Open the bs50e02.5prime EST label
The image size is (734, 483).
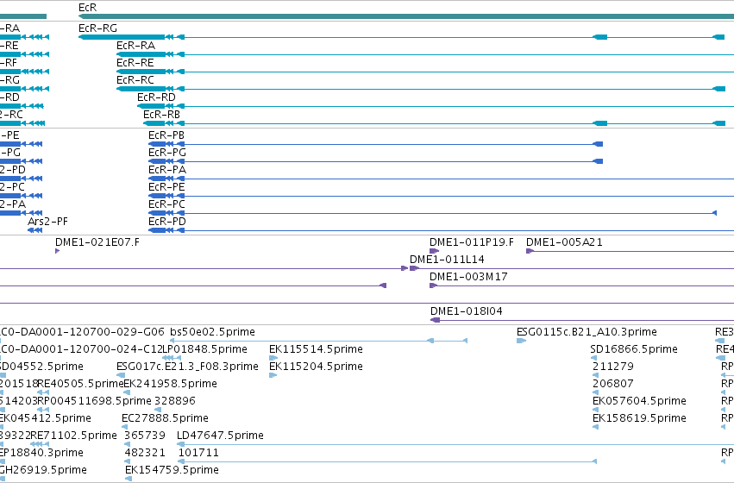[212, 332]
